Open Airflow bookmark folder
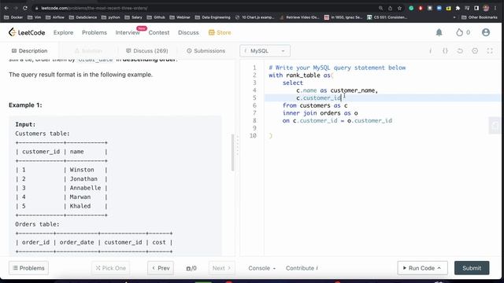The width and height of the screenshot is (504, 283). [x=55, y=17]
